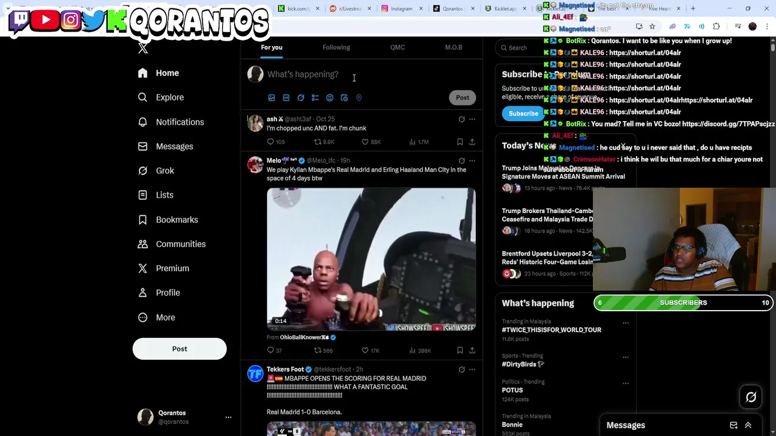This screenshot has height=436, width=776.
Task: Add a GIF in the composer
Action: tap(286, 97)
